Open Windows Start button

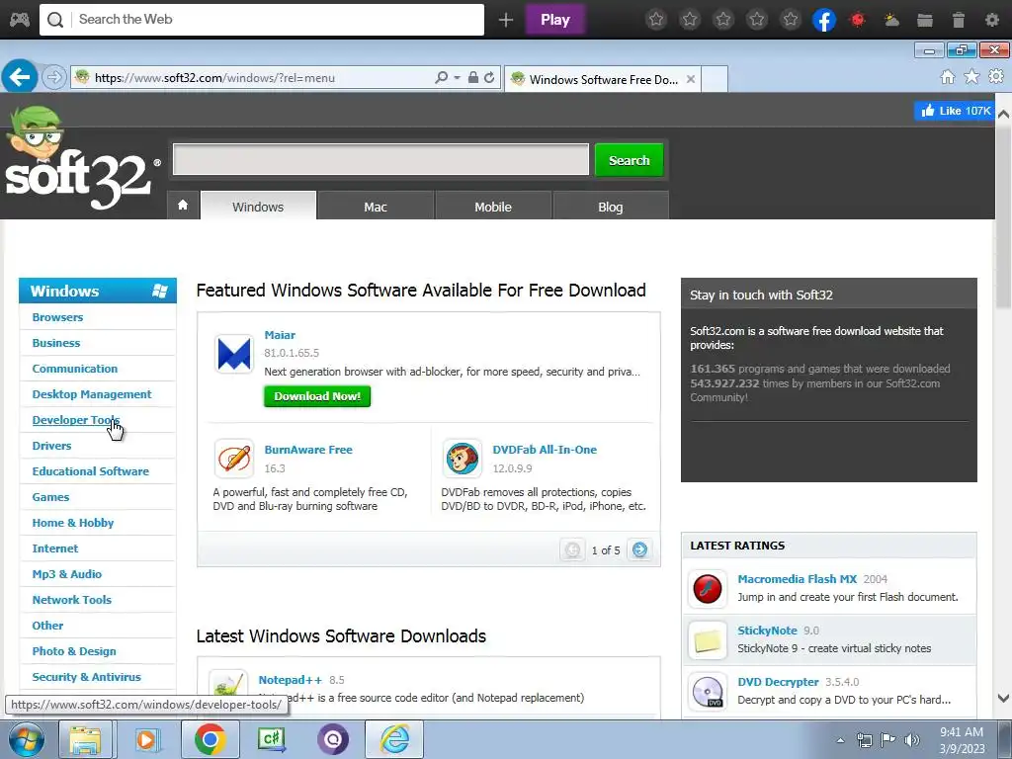[x=26, y=739]
